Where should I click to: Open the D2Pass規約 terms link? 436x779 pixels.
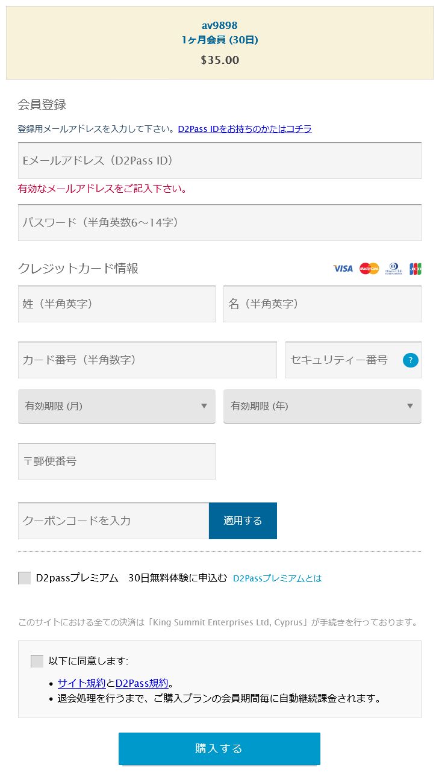[x=142, y=683]
